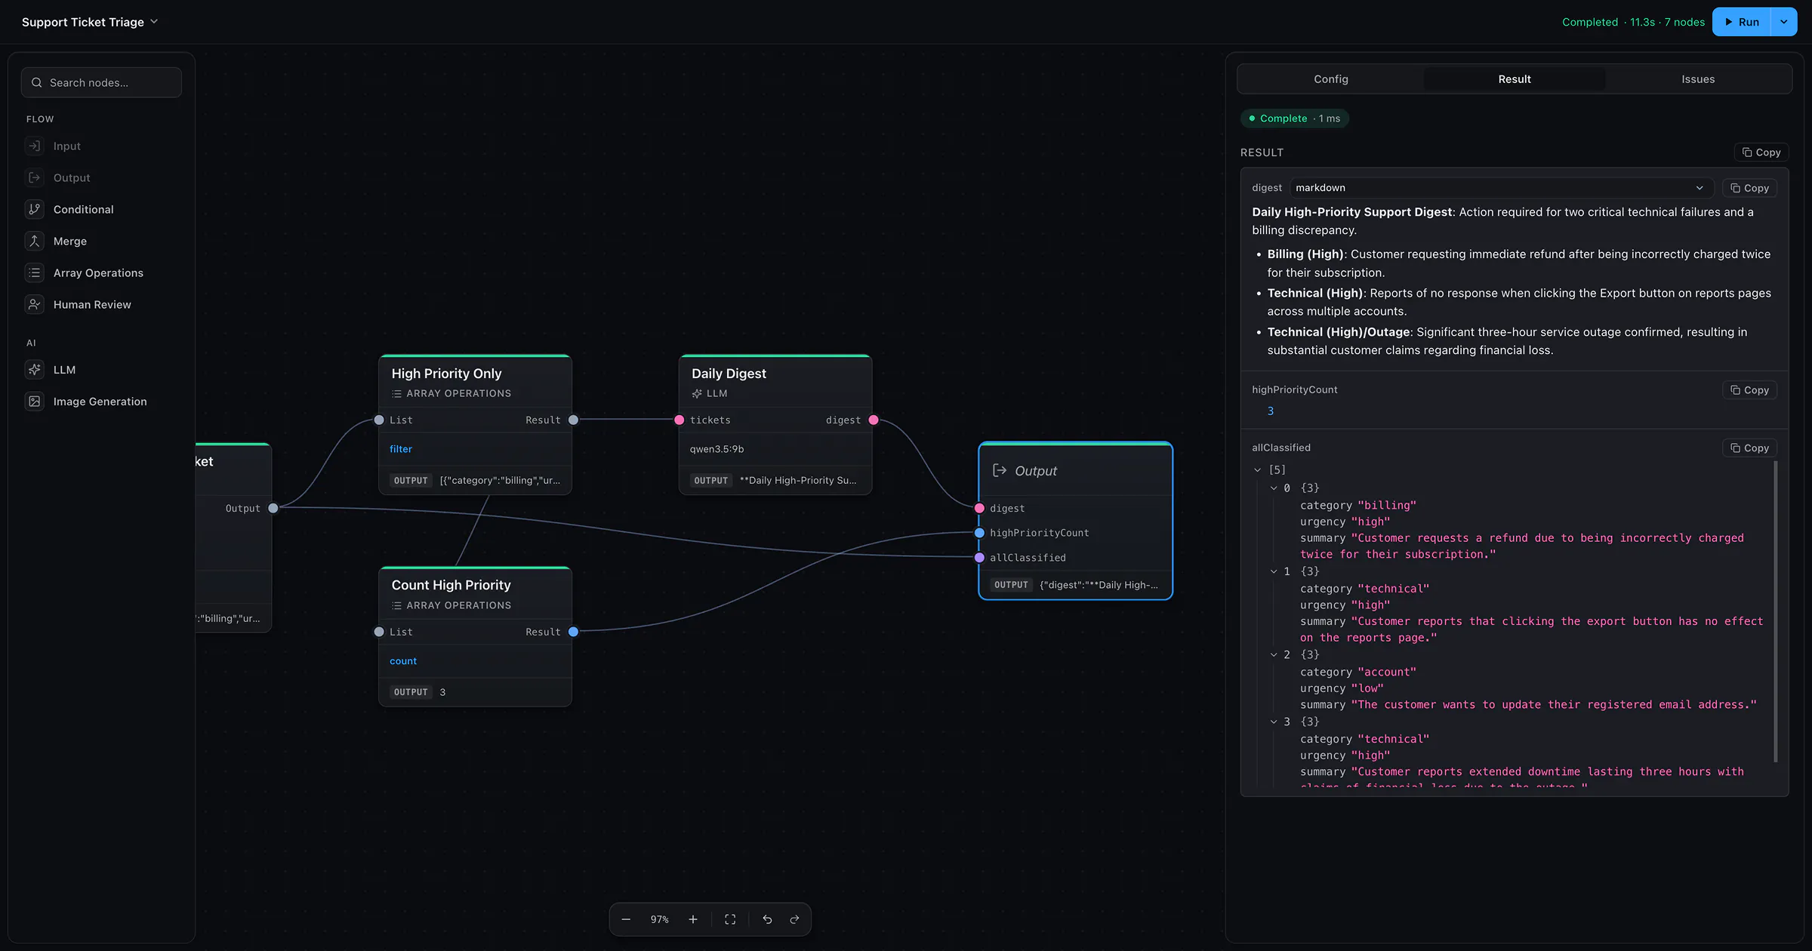The width and height of the screenshot is (1812, 951).
Task: Collapse the allClassified [5] array root
Action: click(1257, 469)
